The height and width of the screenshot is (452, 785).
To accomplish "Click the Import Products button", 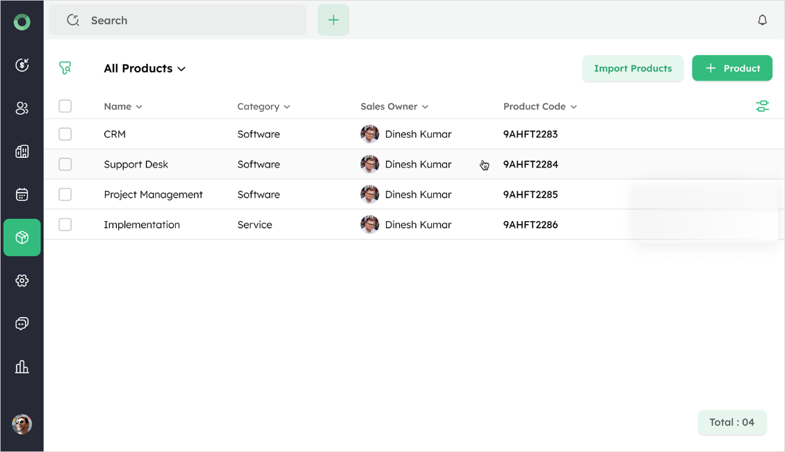I will click(x=633, y=68).
